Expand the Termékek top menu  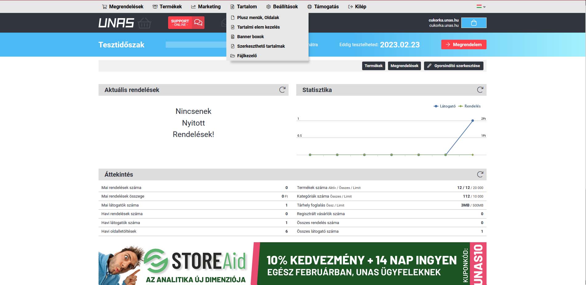pos(167,7)
